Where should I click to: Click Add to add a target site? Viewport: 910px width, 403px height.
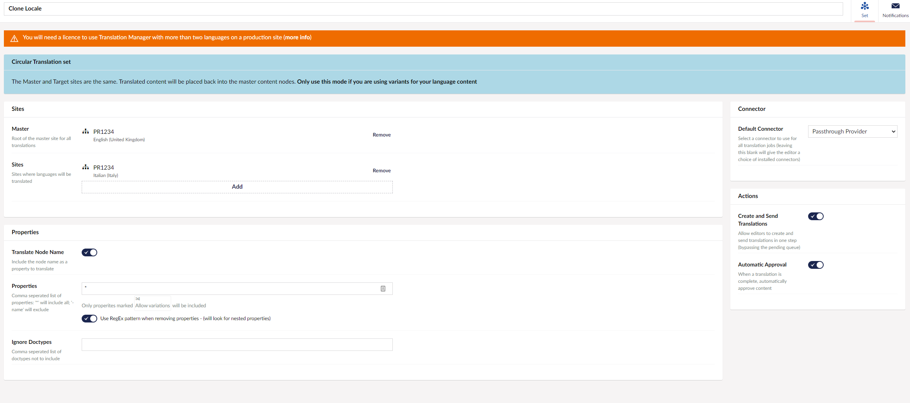tap(237, 187)
